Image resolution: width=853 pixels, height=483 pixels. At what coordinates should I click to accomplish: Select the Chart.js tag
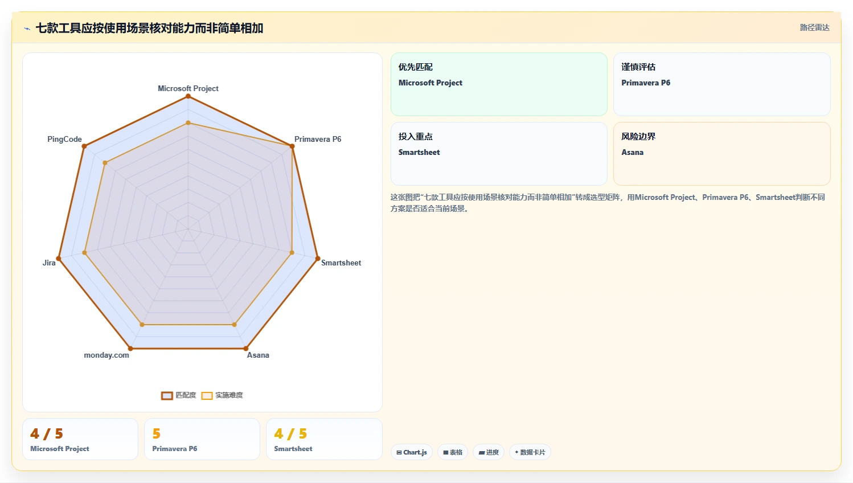[x=412, y=452]
